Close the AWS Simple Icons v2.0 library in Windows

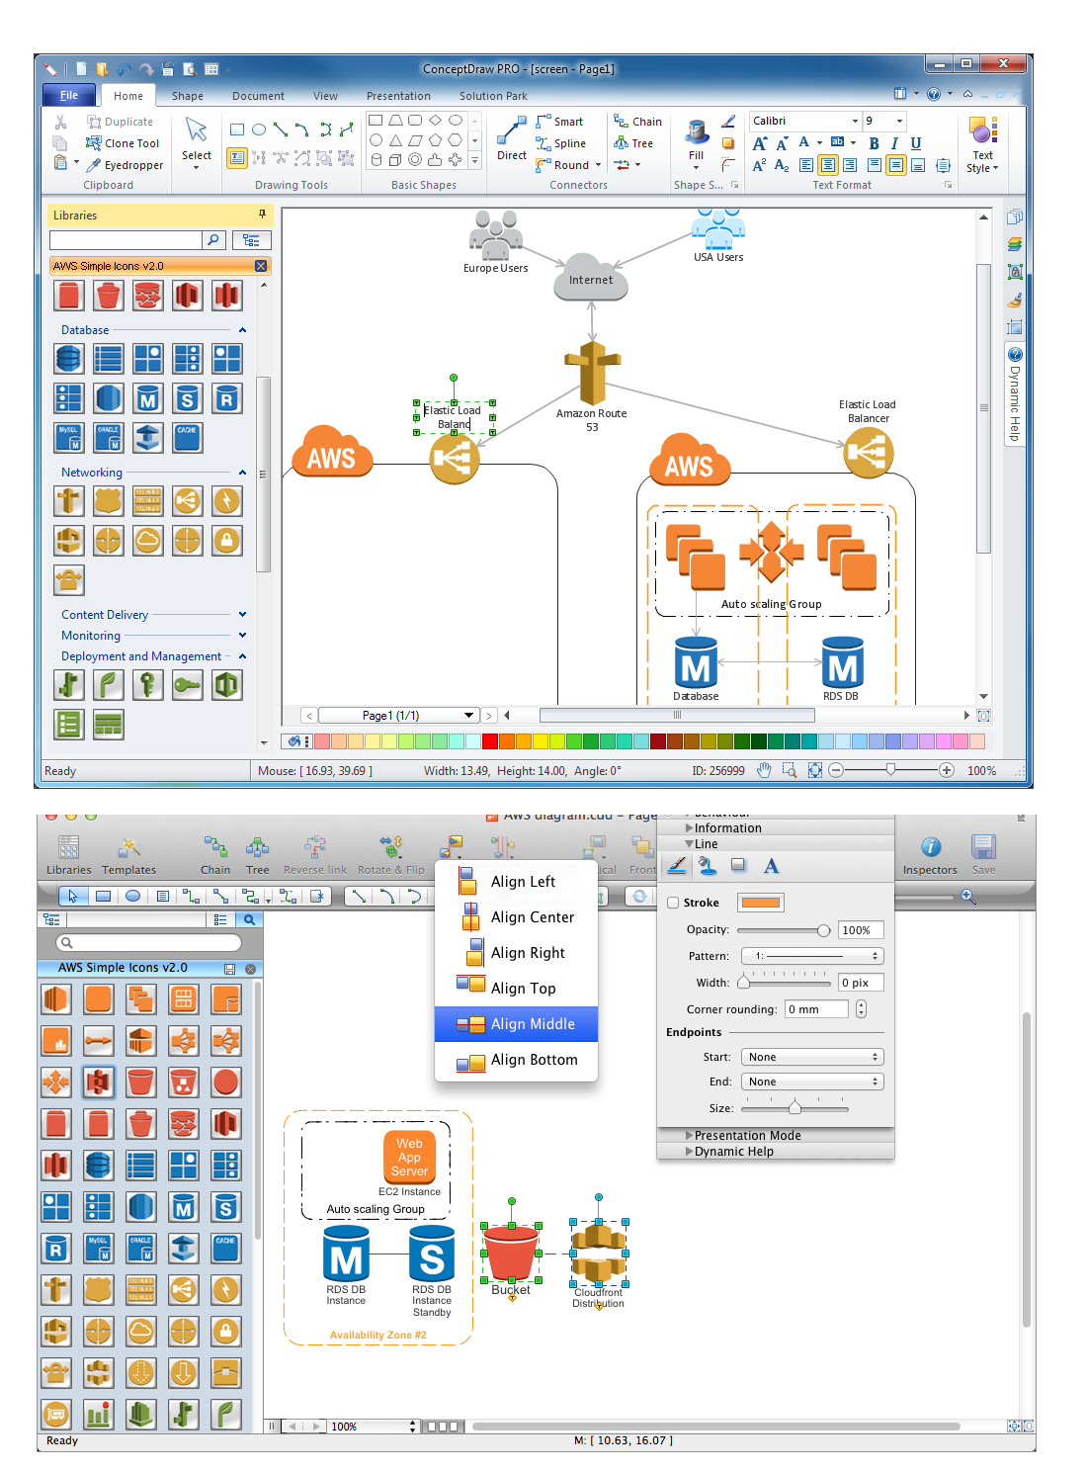click(x=261, y=266)
